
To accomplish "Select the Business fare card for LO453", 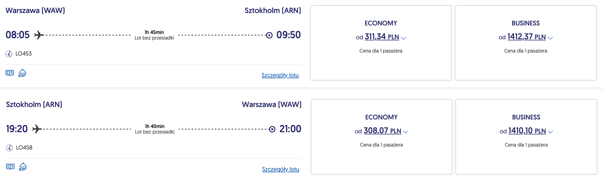I will 525,43.
